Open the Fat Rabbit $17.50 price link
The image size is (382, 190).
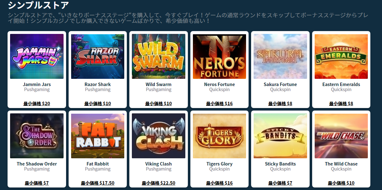coord(98,183)
